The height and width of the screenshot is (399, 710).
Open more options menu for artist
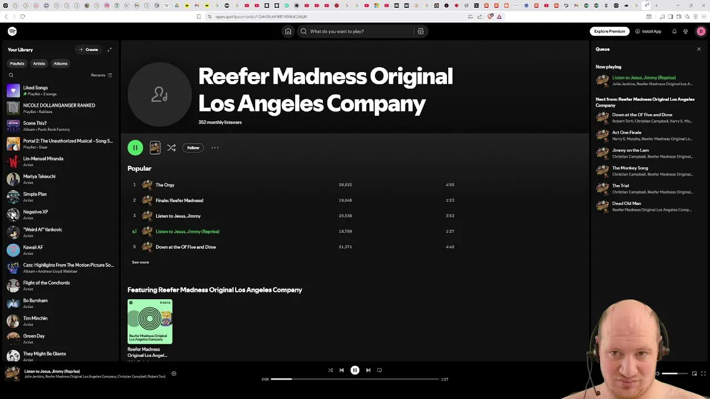(x=215, y=148)
